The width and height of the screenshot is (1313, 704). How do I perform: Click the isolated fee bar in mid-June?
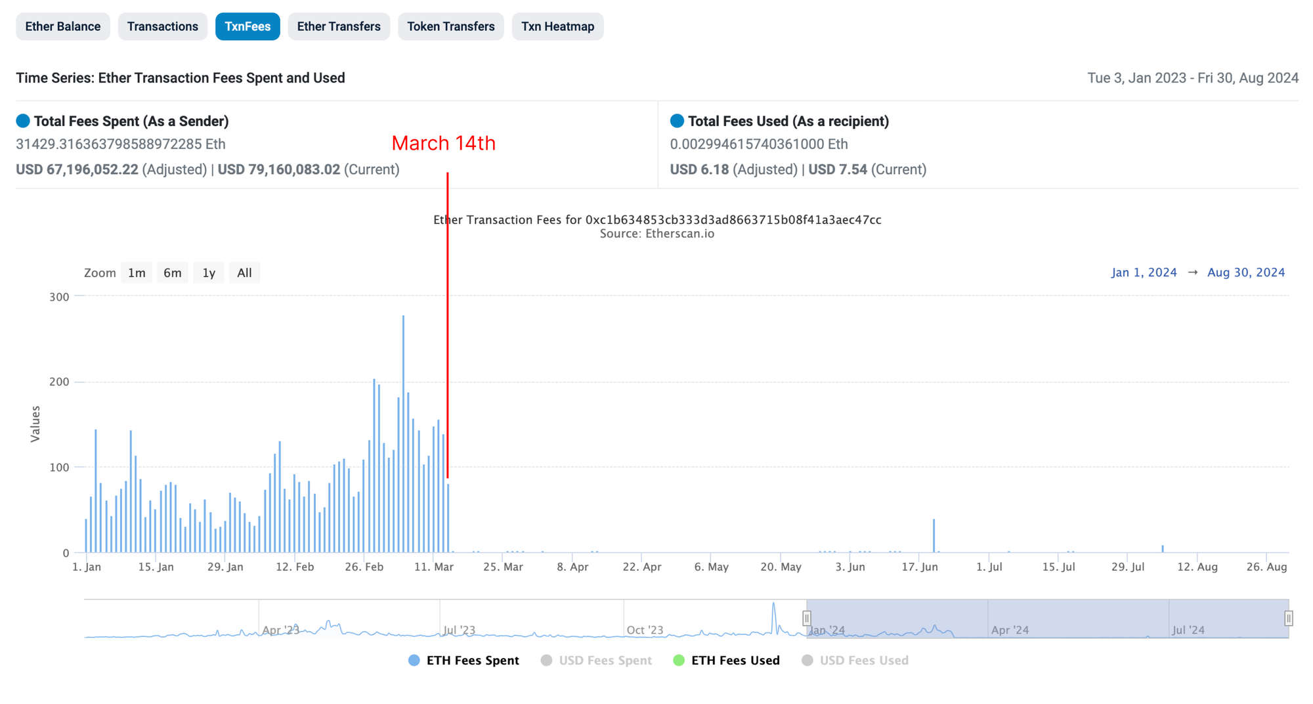[934, 536]
